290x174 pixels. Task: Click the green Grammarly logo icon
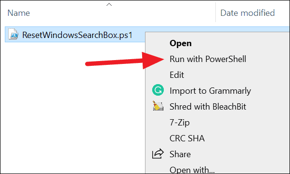pyautogui.click(x=158, y=90)
